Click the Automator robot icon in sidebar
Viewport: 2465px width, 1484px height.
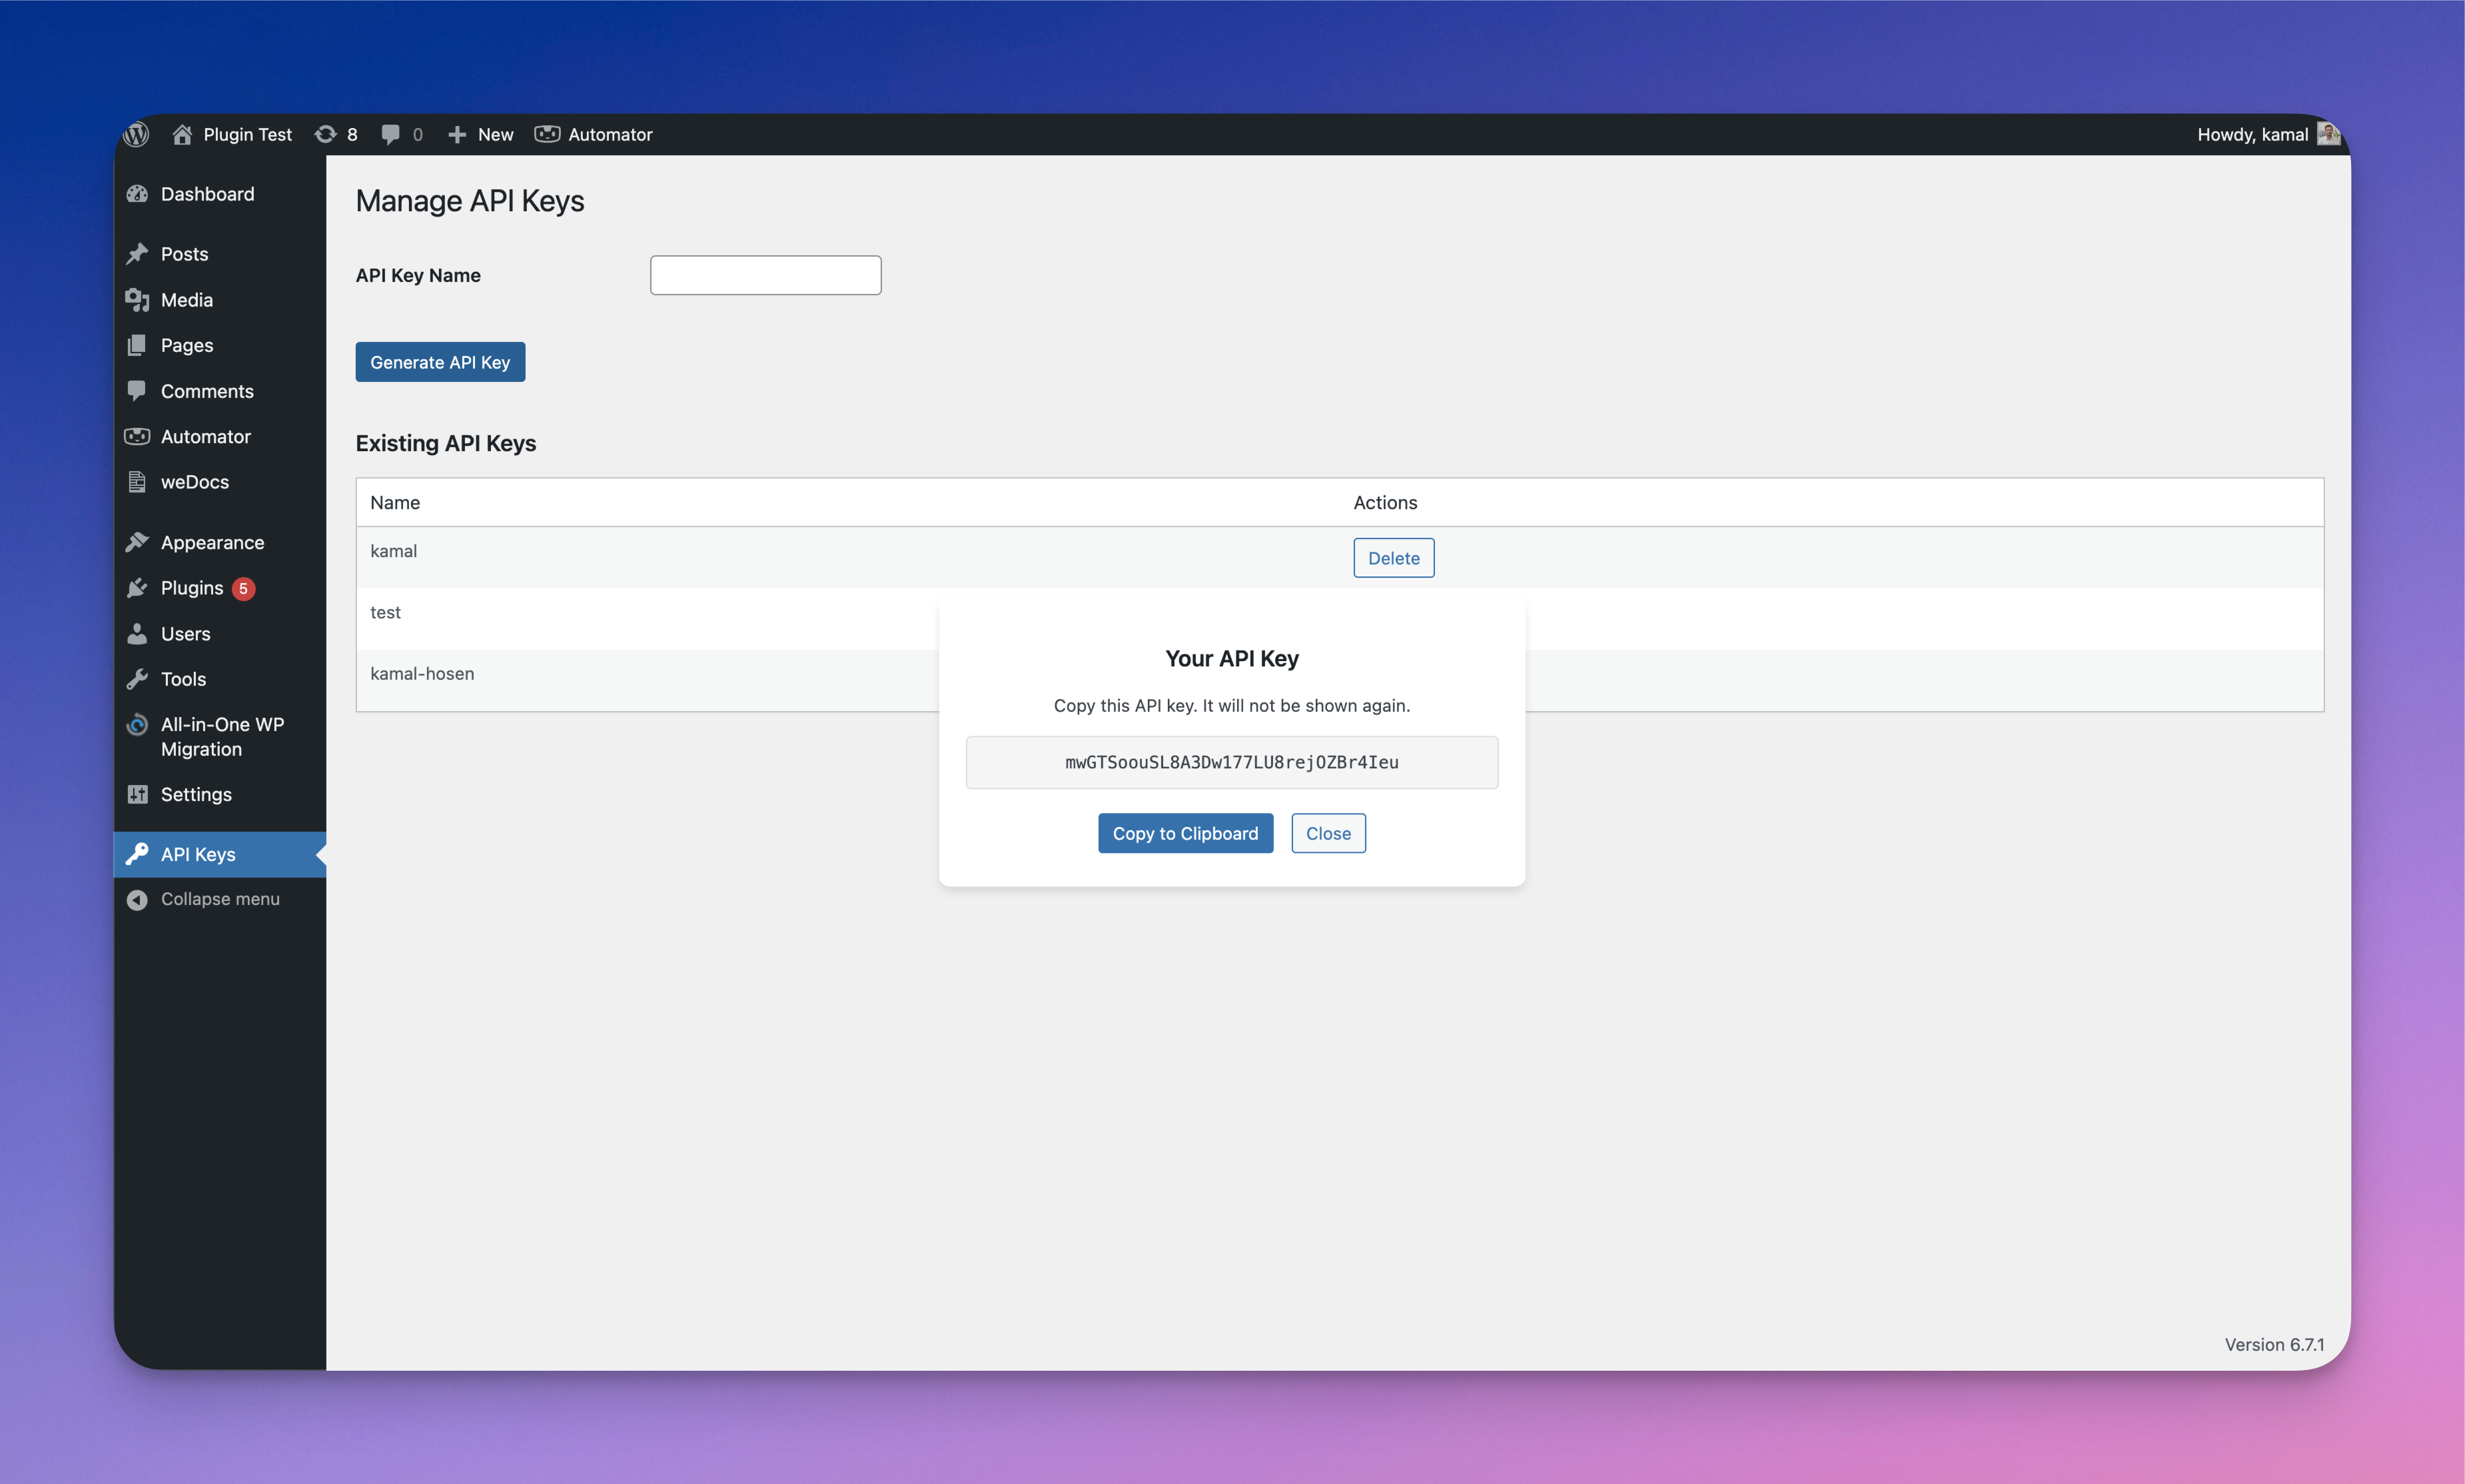(x=138, y=436)
